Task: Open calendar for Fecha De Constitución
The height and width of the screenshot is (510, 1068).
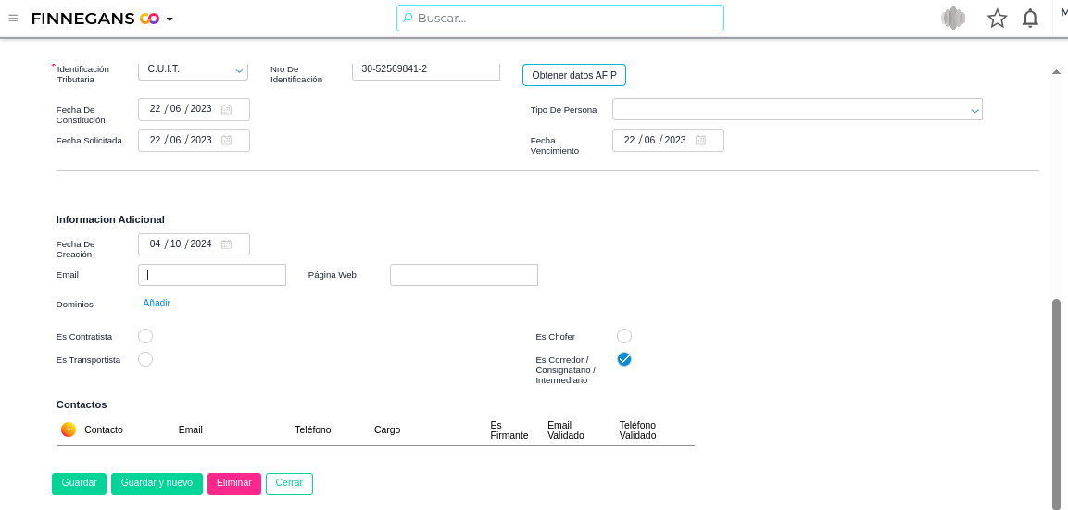Action: [227, 109]
